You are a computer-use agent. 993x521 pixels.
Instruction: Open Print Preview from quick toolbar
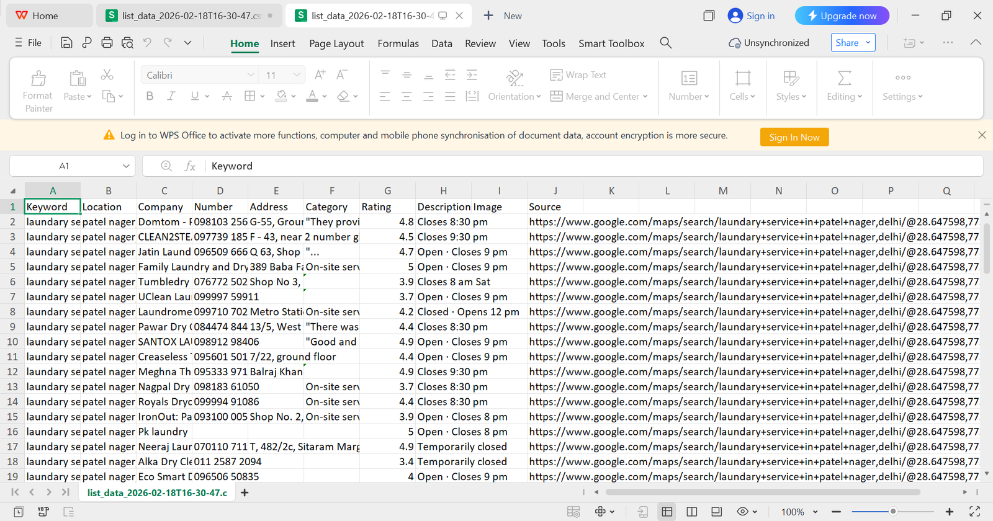pyautogui.click(x=127, y=43)
